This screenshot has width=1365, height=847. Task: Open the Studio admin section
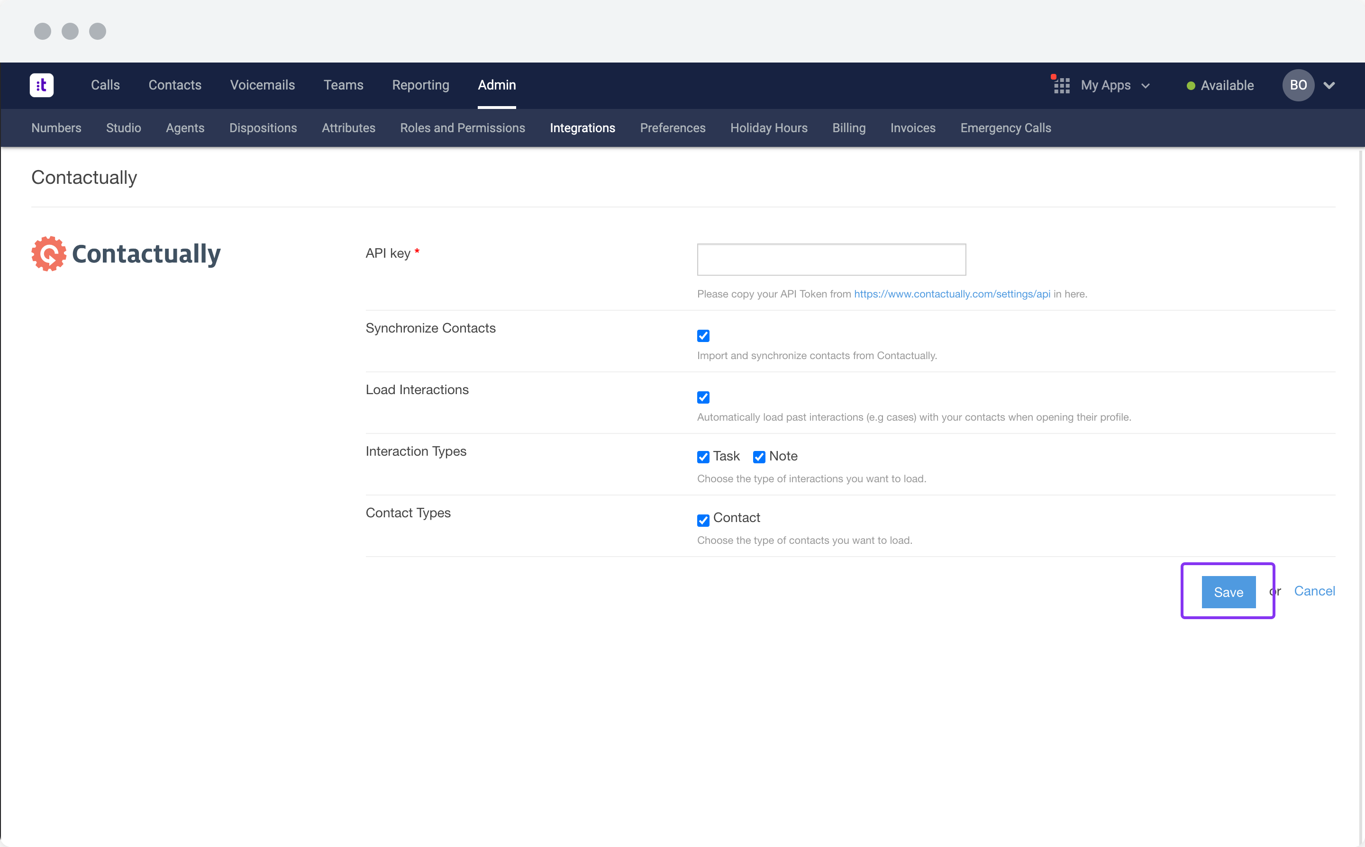click(123, 128)
